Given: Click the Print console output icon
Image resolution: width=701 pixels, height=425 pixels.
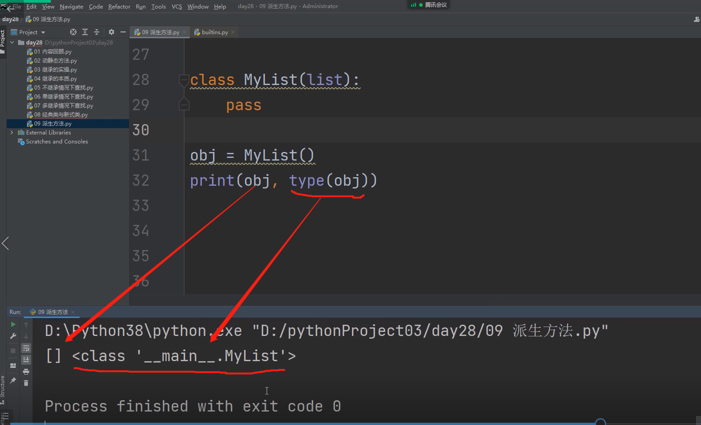Looking at the screenshot, I should (x=26, y=371).
